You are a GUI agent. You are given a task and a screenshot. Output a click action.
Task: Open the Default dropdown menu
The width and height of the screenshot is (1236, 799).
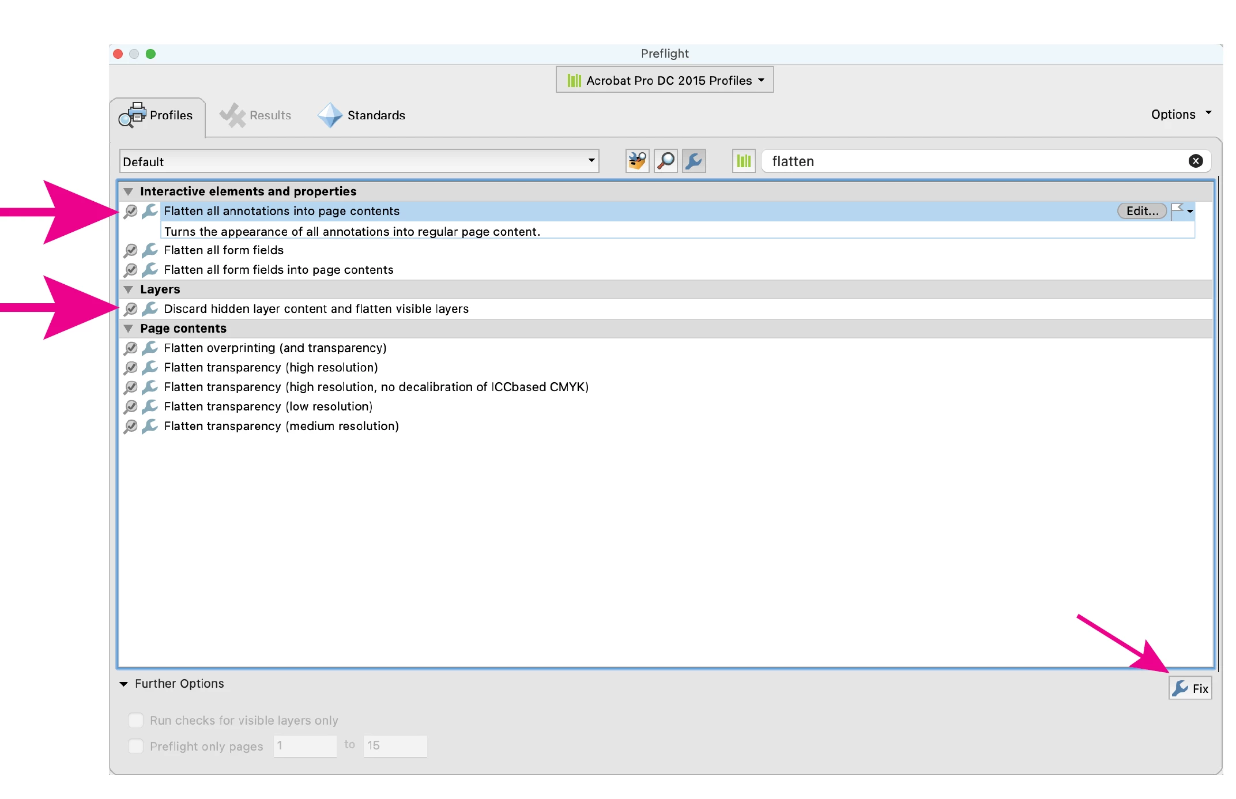[x=359, y=161]
